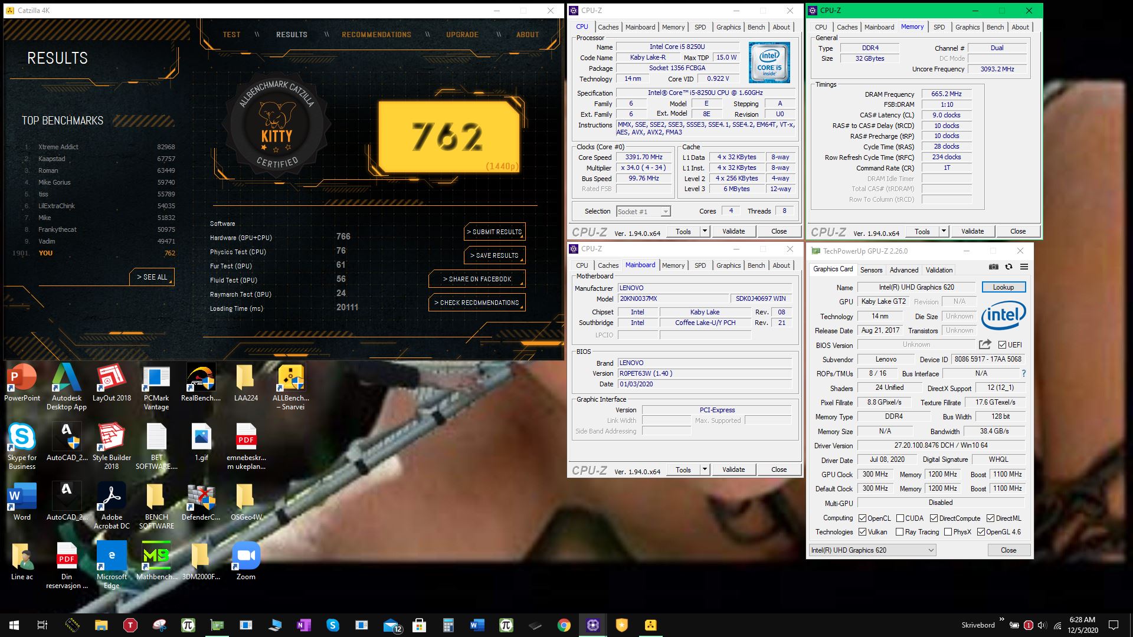Switch to the SPD tab in CPU-Z Memory window
This screenshot has height=637, width=1133.
coord(939,27)
